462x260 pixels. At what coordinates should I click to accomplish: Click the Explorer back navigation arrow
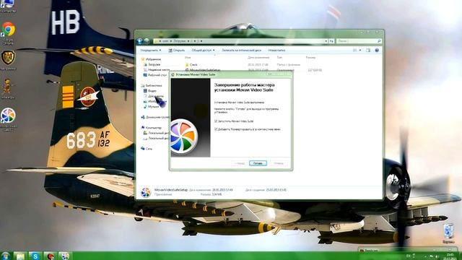click(140, 41)
